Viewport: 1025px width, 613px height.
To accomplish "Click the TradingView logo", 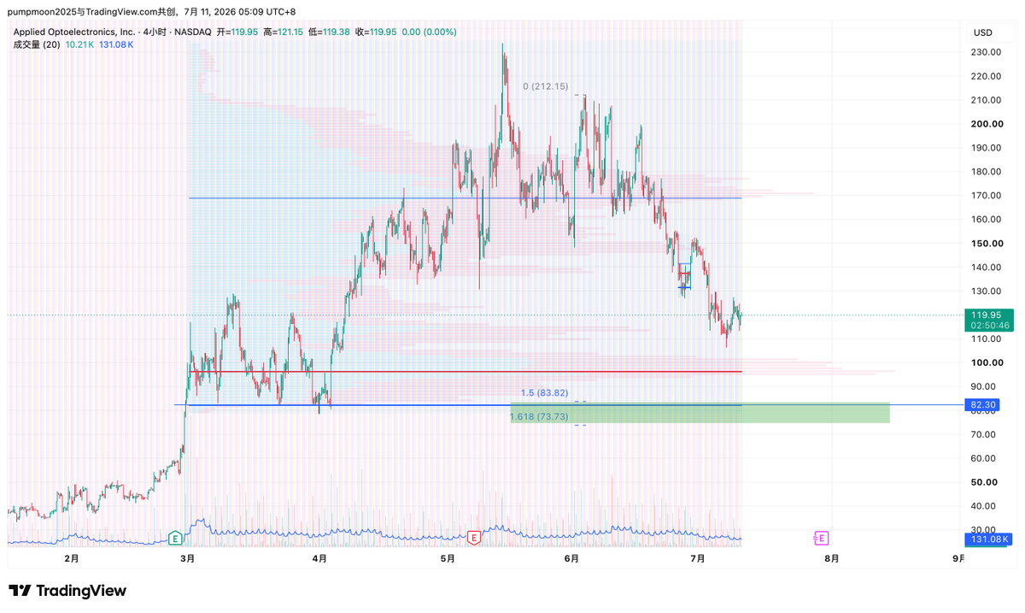I will pyautogui.click(x=67, y=591).
